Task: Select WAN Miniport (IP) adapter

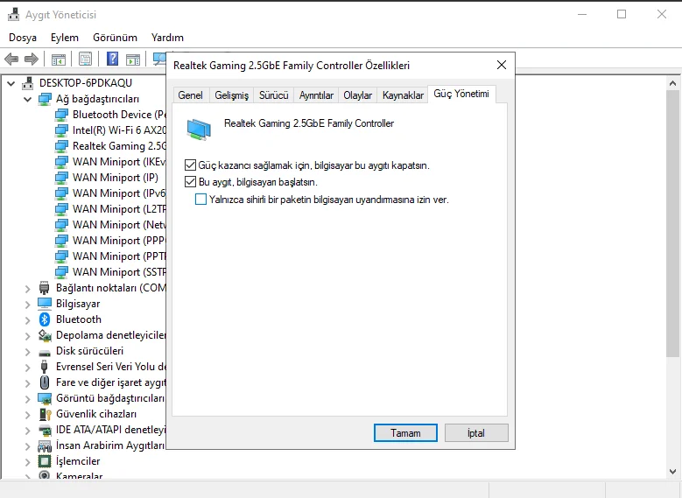Action: [107, 178]
